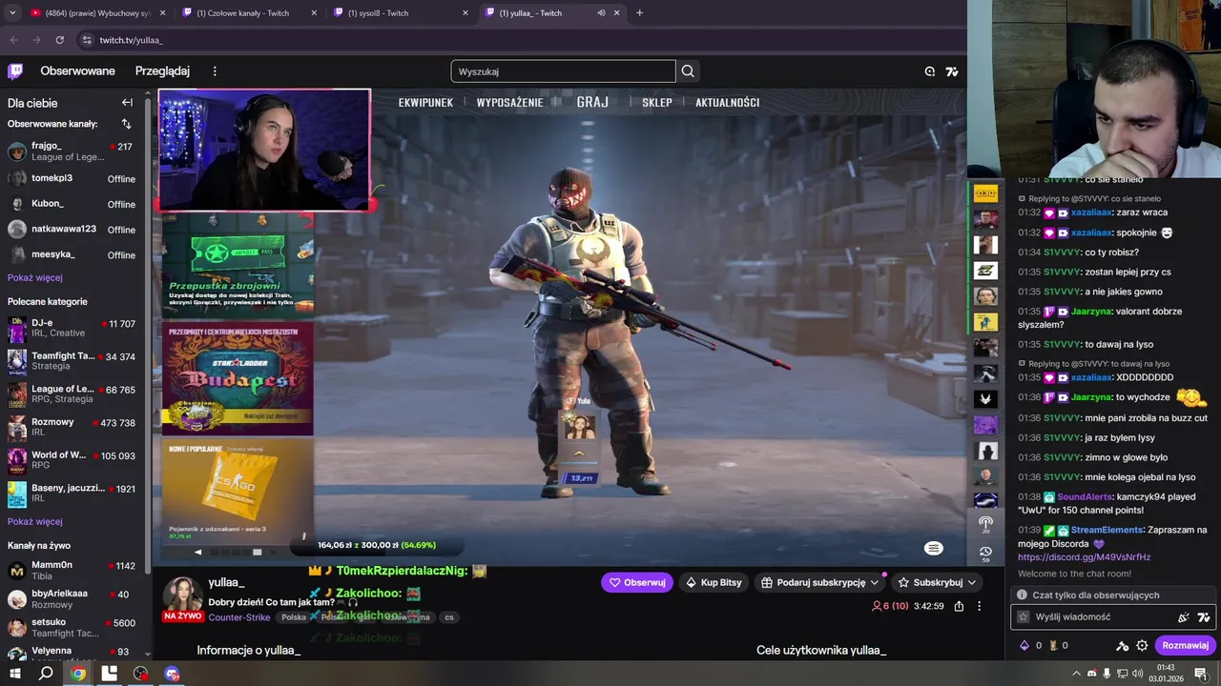The image size is (1221, 686).
Task: Open Discord from the taskbar
Action: (172, 674)
